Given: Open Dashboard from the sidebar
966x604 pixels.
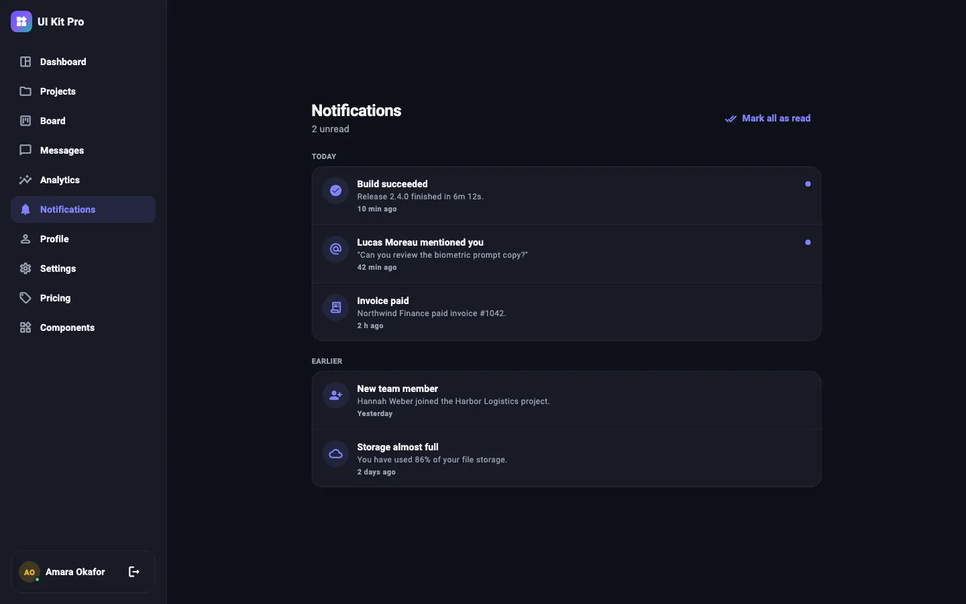Looking at the screenshot, I should (x=83, y=62).
